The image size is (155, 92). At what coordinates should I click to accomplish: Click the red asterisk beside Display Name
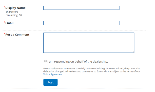pyautogui.click(x=5, y=7)
